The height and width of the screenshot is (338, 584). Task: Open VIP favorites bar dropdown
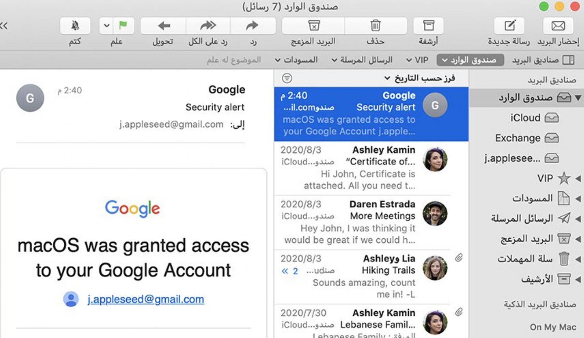(418, 60)
